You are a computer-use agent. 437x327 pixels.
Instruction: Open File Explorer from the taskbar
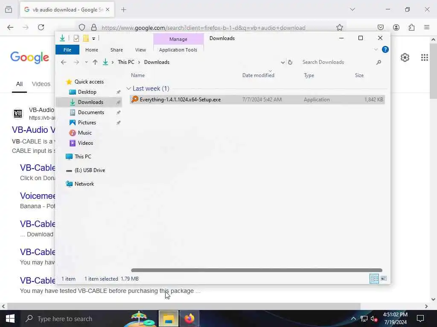click(x=168, y=318)
